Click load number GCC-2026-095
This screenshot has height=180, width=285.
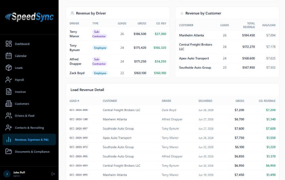(x=78, y=175)
